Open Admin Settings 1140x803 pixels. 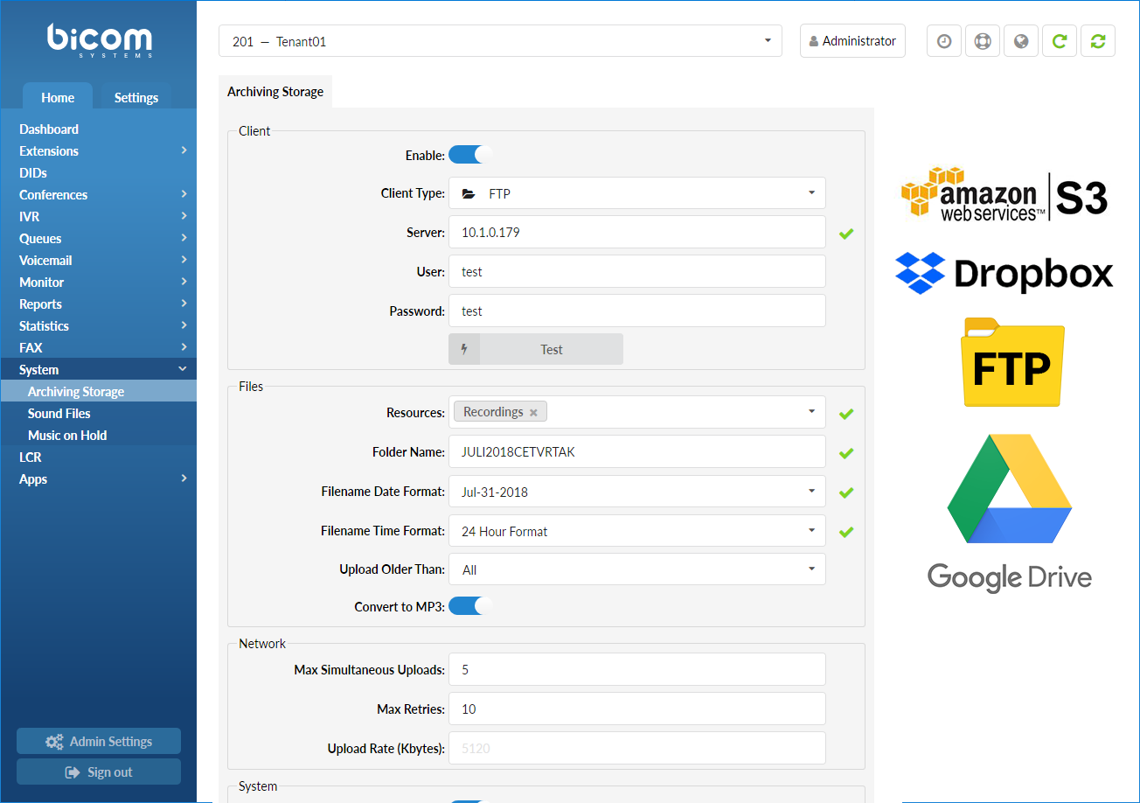tap(99, 741)
